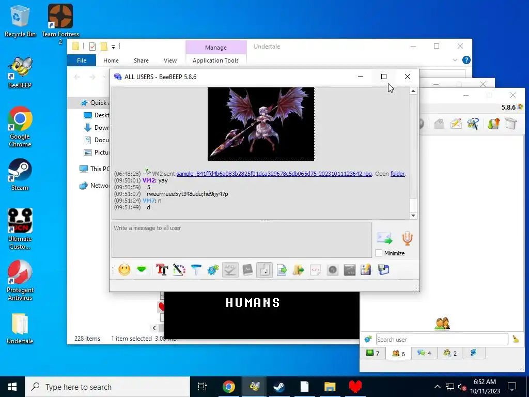
Task: Change chat font with the TT icon
Action: [162, 270]
